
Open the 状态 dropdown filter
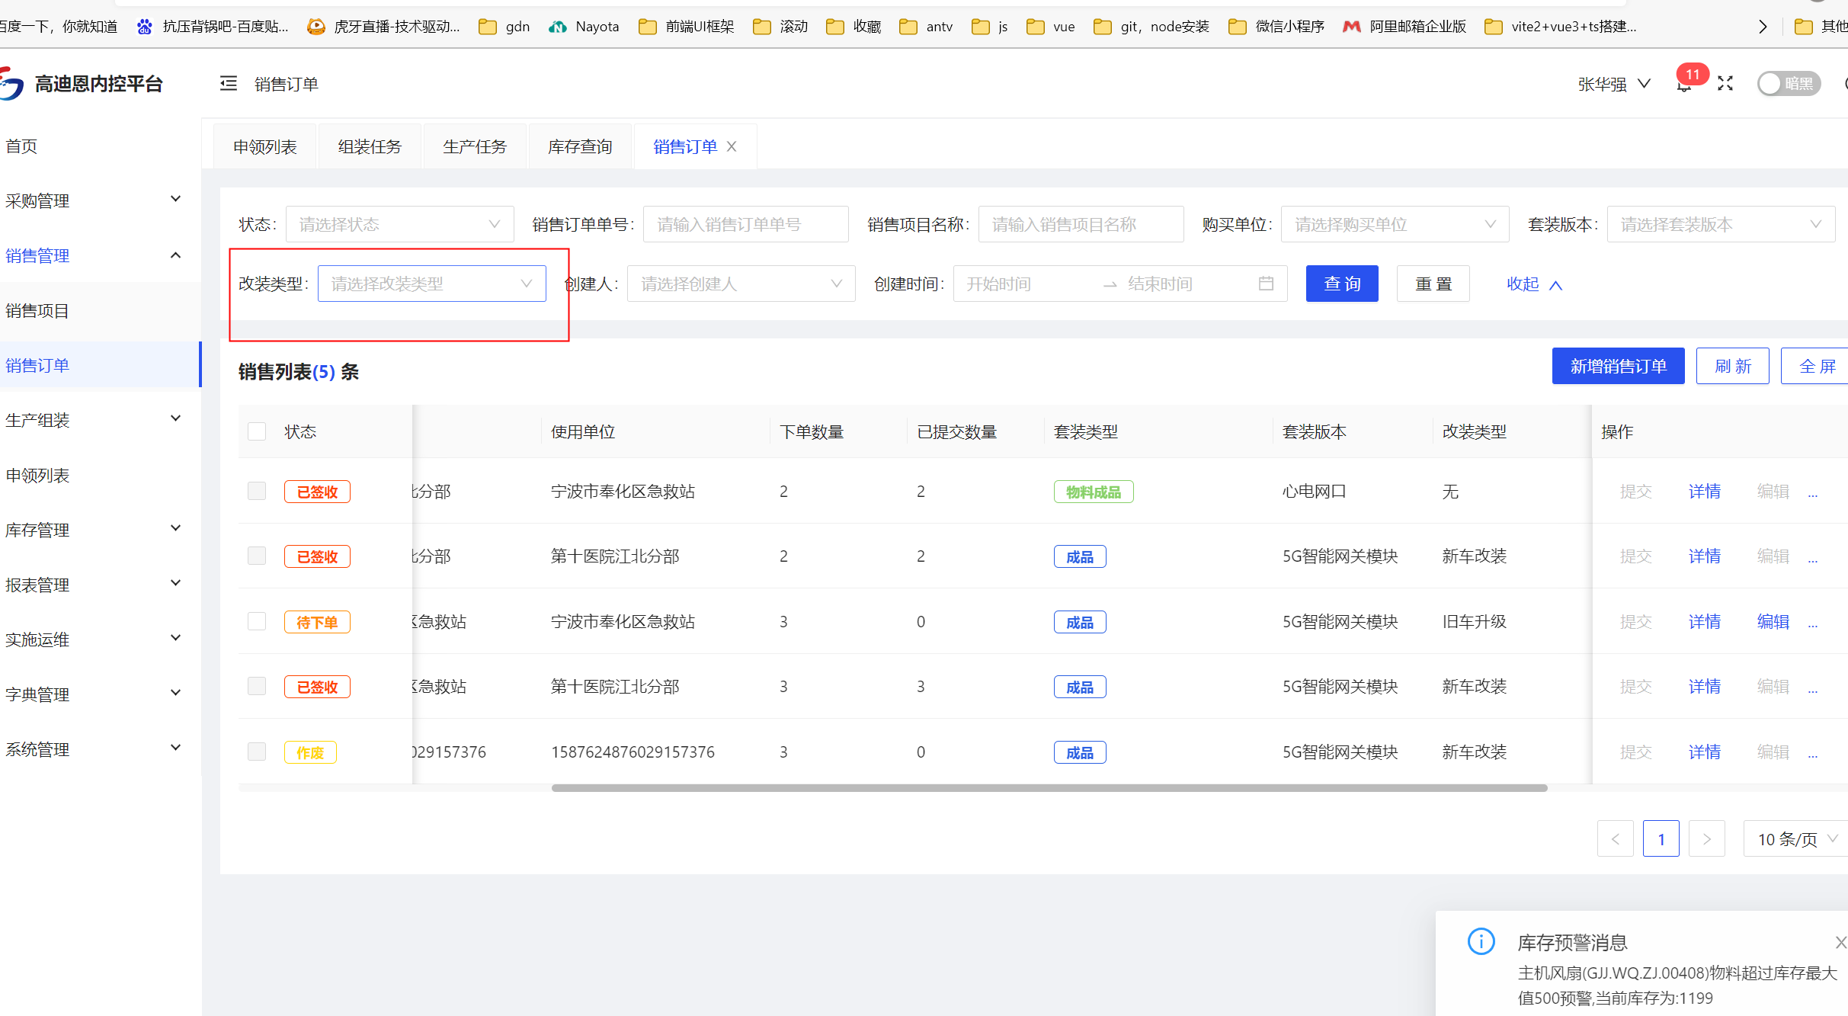coord(399,224)
